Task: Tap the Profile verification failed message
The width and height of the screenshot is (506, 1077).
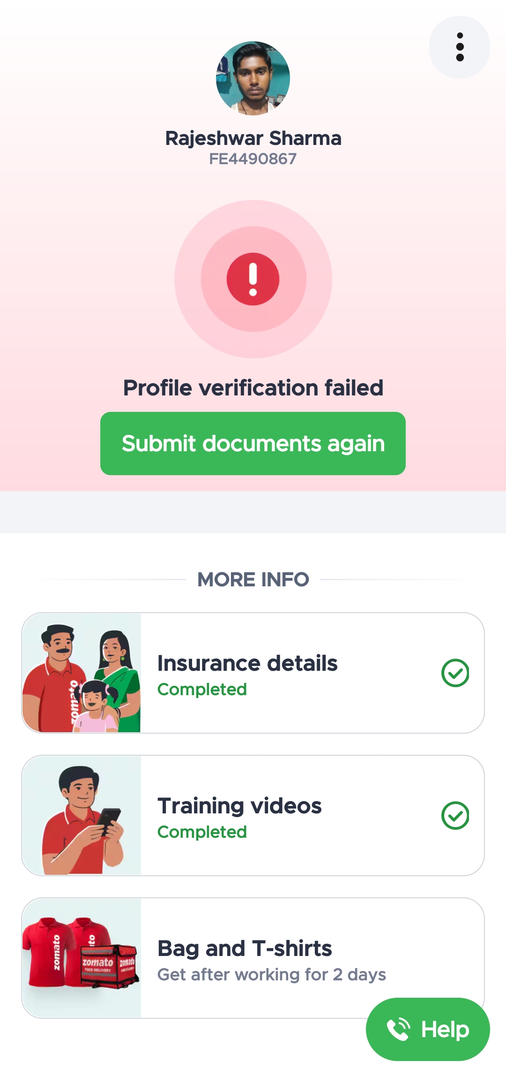Action: pyautogui.click(x=253, y=388)
